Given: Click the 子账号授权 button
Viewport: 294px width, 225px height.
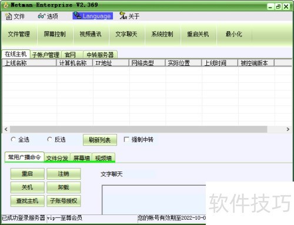Looking at the screenshot, I should point(64,201).
